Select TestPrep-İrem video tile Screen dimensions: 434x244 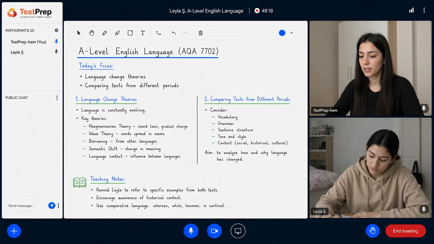point(371,68)
